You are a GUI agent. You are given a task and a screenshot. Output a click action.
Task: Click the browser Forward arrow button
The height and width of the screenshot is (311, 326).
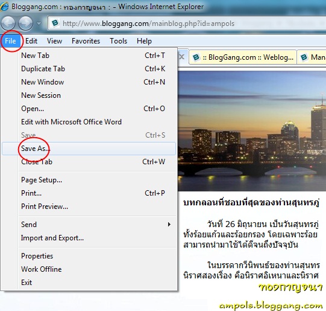[25, 23]
